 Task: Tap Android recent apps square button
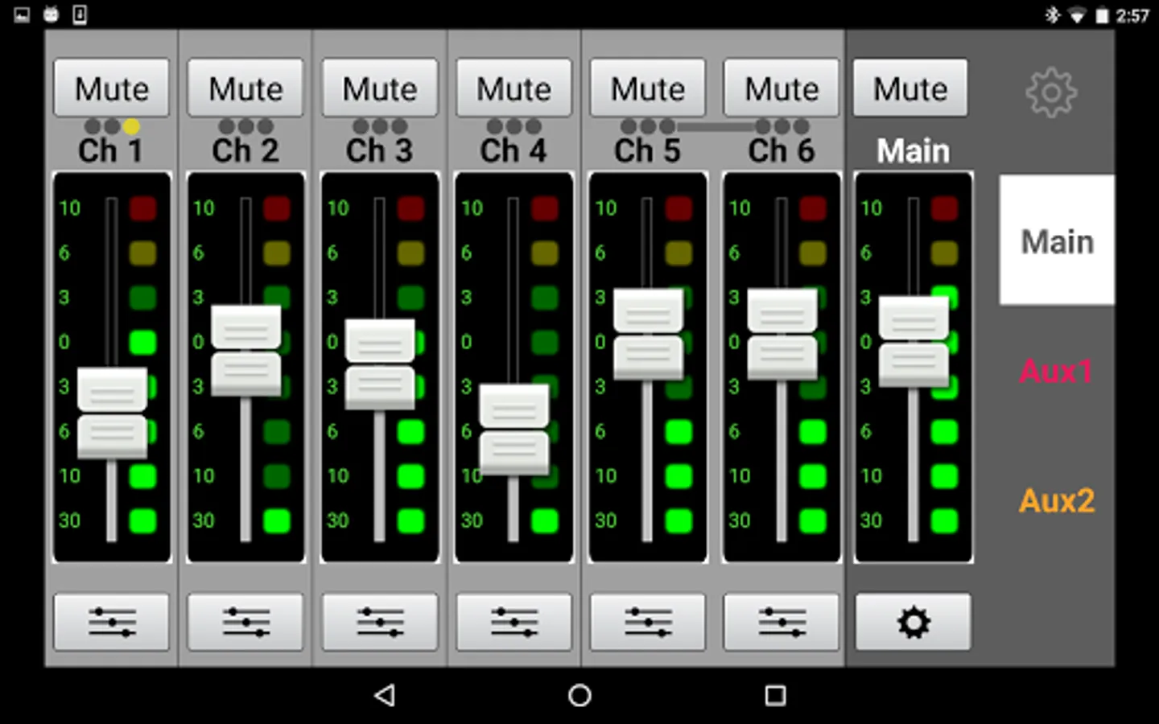pyautogui.click(x=775, y=695)
